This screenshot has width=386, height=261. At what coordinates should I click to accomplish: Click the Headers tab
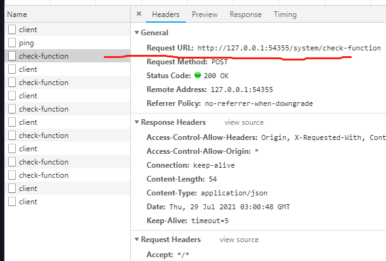click(x=166, y=14)
